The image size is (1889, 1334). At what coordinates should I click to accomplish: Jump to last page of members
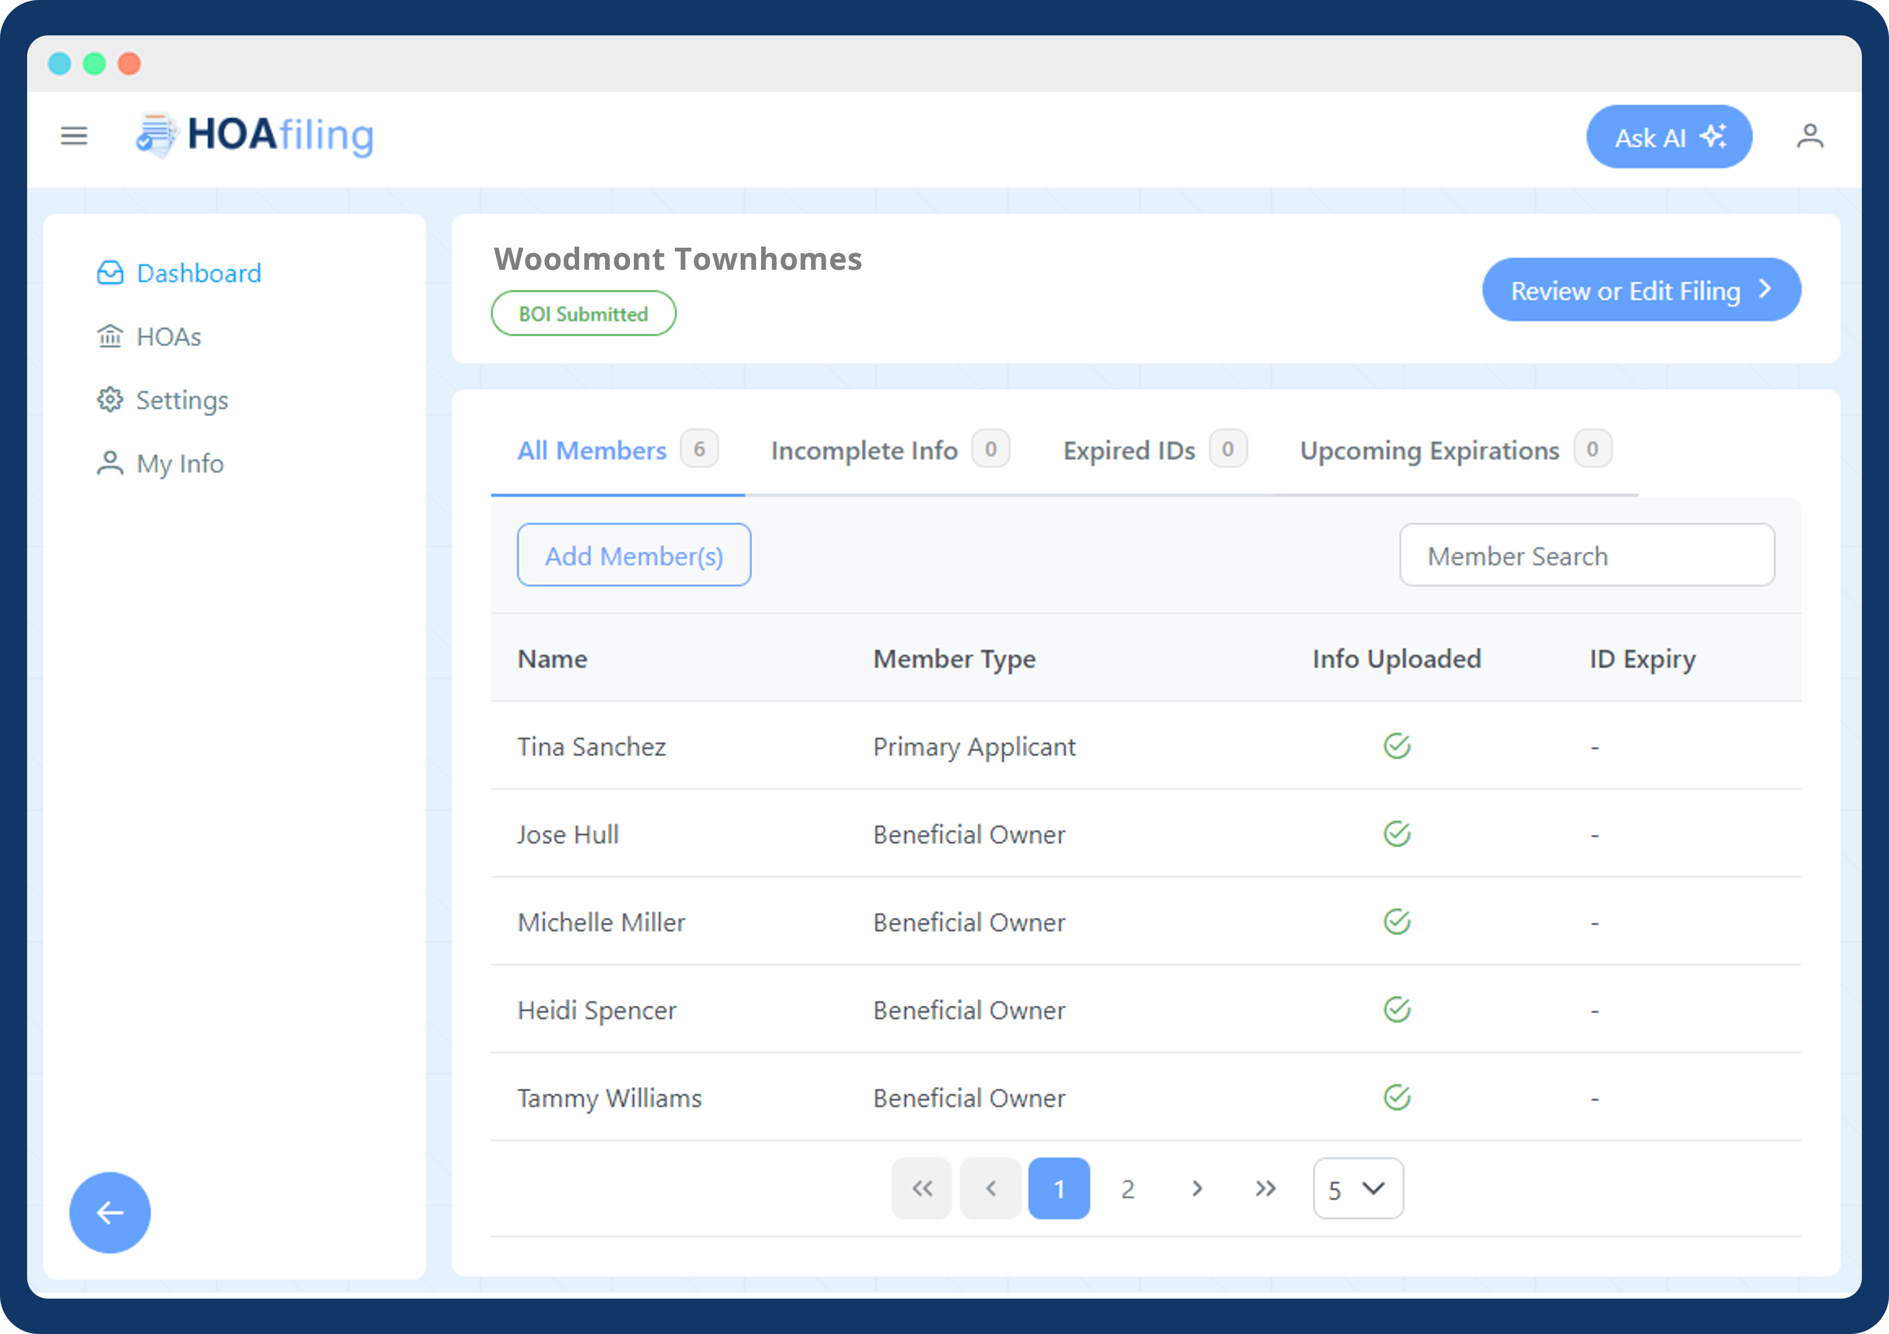pyautogui.click(x=1266, y=1189)
